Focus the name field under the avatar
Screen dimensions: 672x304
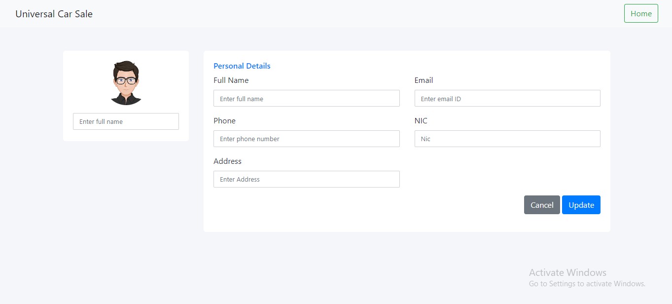pos(126,121)
